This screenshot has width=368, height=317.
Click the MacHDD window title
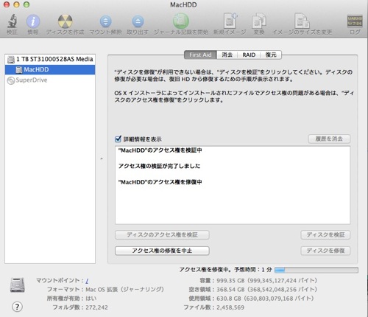(x=183, y=5)
